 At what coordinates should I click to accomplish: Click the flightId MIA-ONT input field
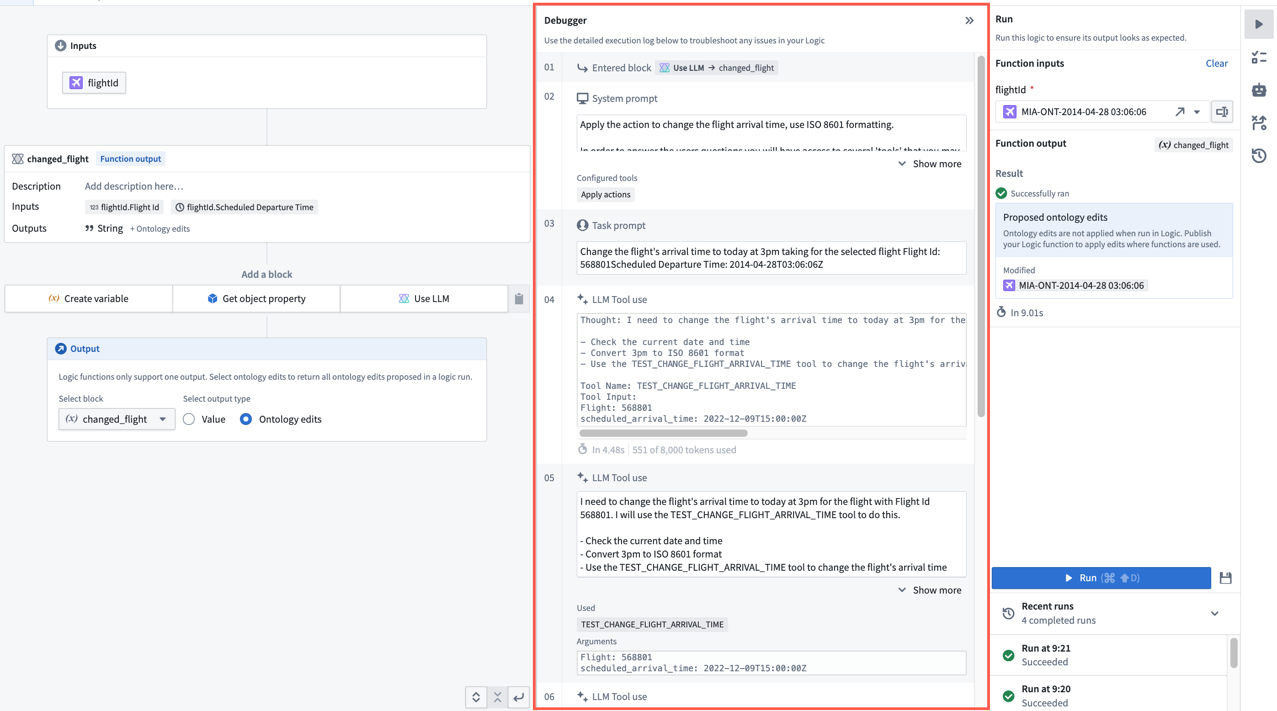(1102, 111)
